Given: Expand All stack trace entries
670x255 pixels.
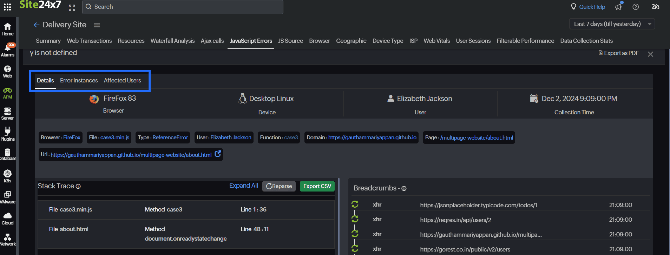Looking at the screenshot, I should [x=244, y=186].
